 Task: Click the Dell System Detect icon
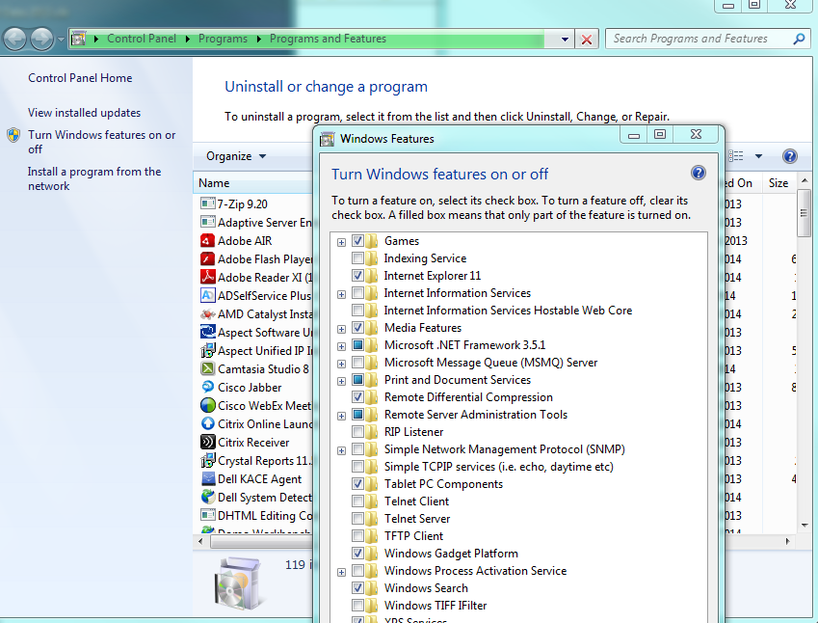coord(207,497)
